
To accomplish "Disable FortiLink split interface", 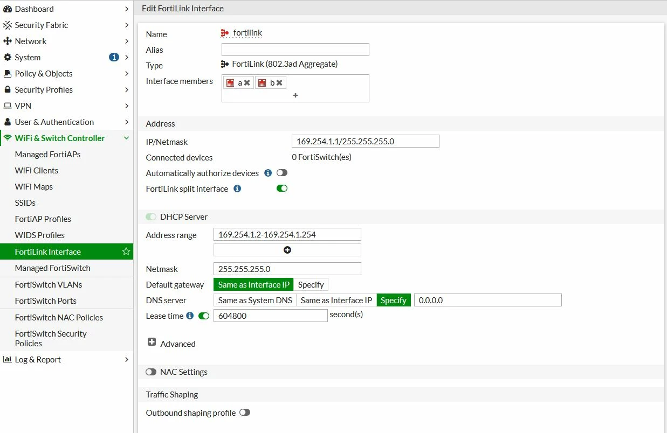I will (x=282, y=188).
